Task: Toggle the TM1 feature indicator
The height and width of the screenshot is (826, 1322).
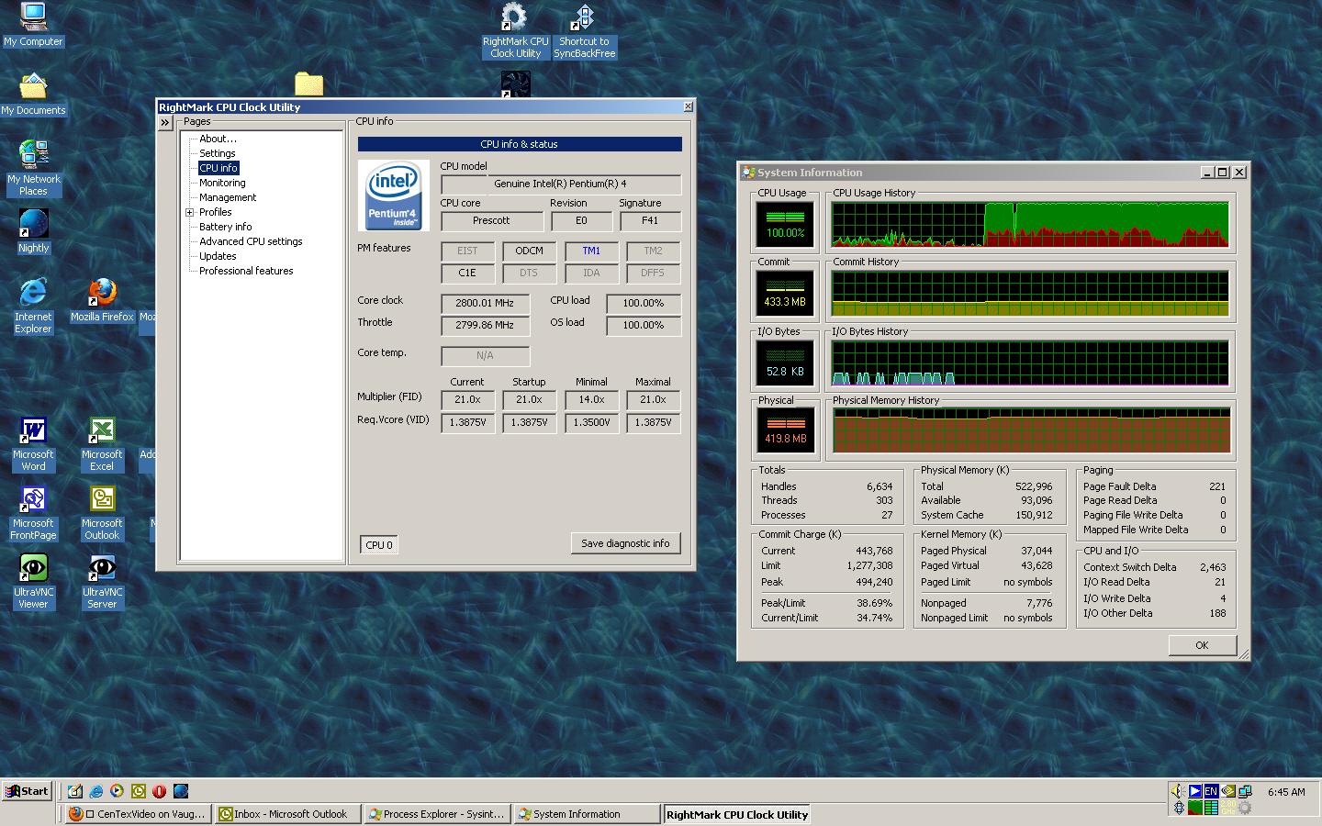Action: (591, 251)
